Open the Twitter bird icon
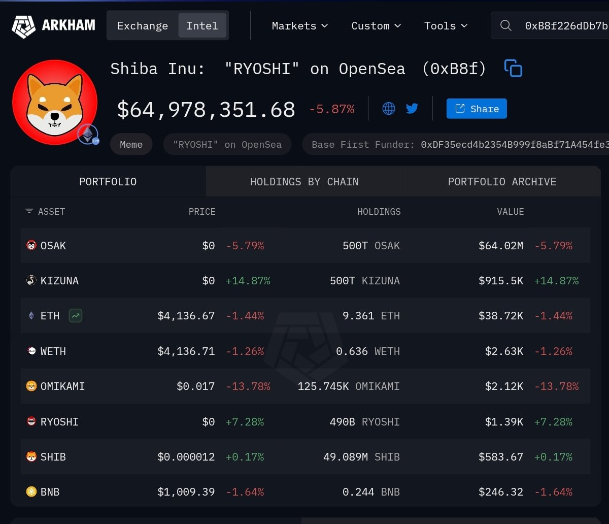Screen dimensions: 609x524 pos(412,108)
